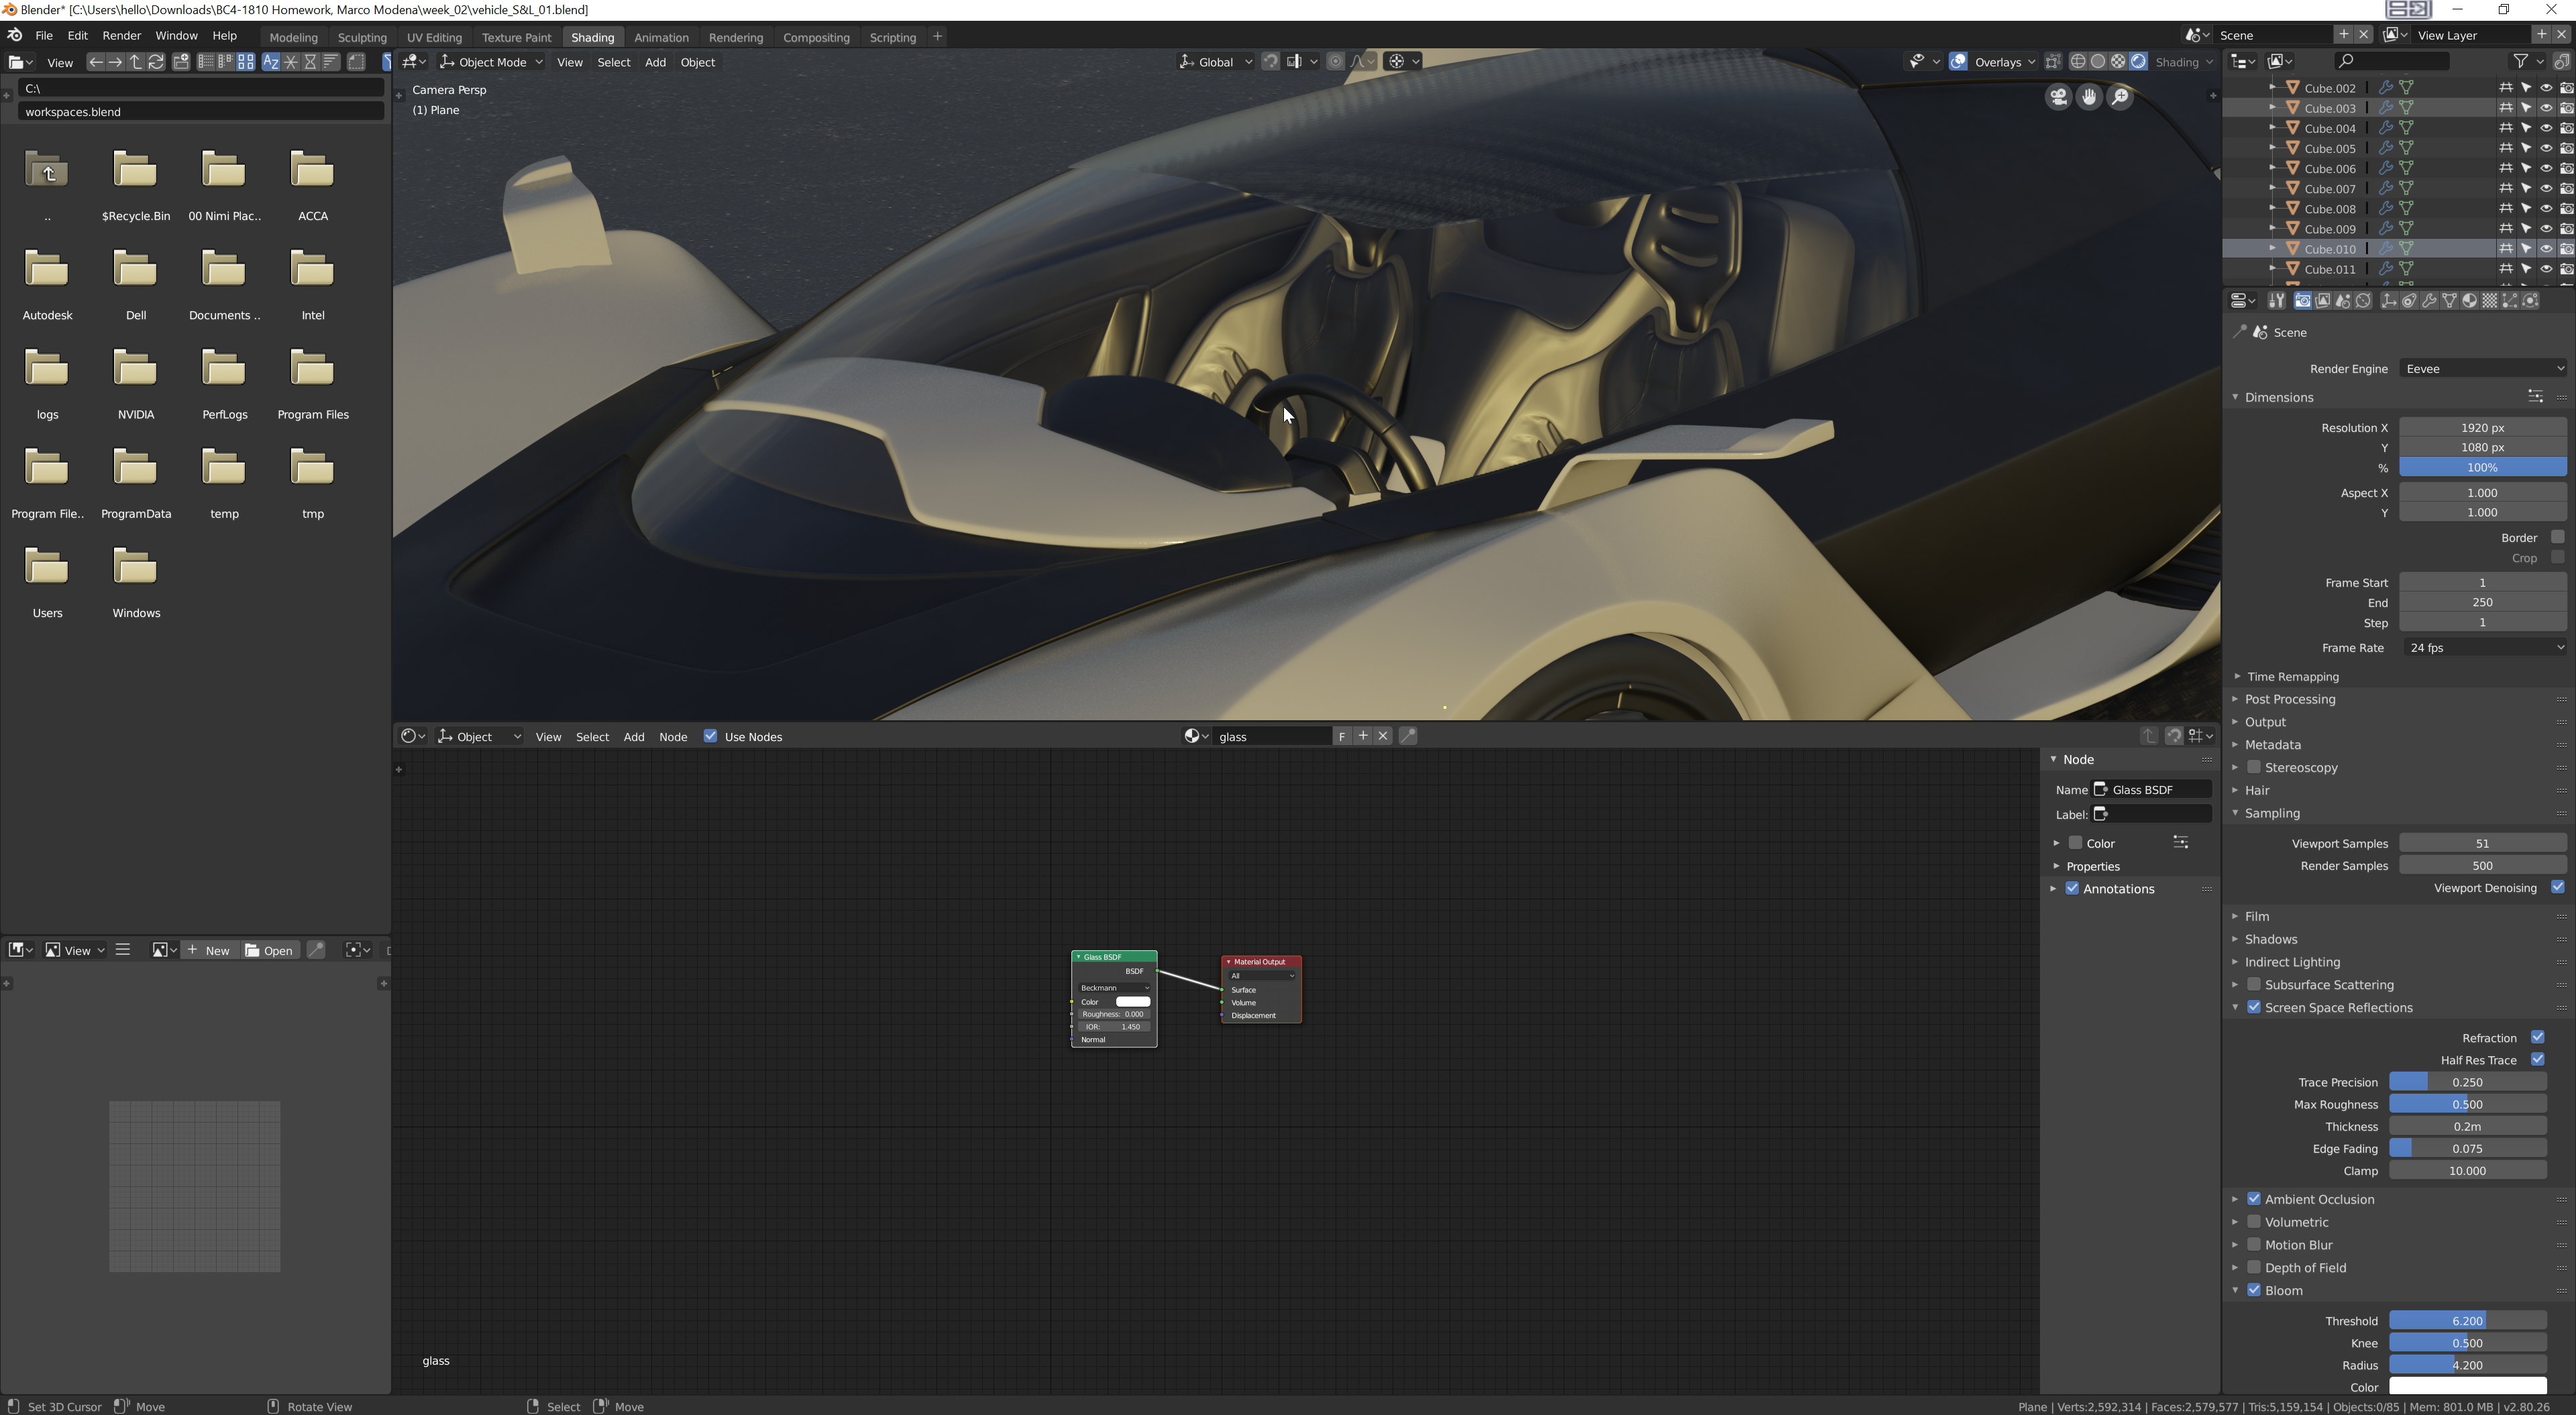Image resolution: width=2576 pixels, height=1415 pixels.
Task: Click the toggle camera view icon
Action: (2058, 97)
